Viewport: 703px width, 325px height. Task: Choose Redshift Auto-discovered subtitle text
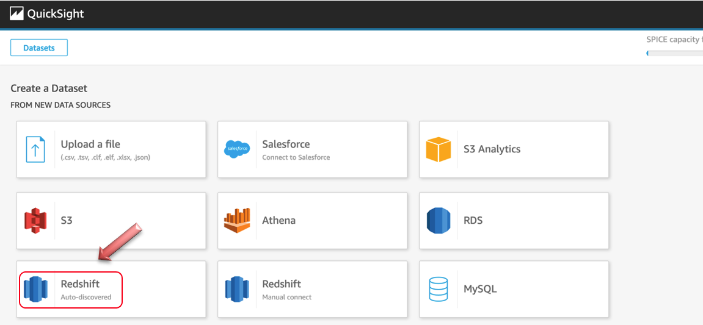86,297
